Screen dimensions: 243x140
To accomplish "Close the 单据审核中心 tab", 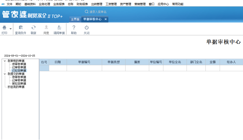I will (x=106, y=19).
